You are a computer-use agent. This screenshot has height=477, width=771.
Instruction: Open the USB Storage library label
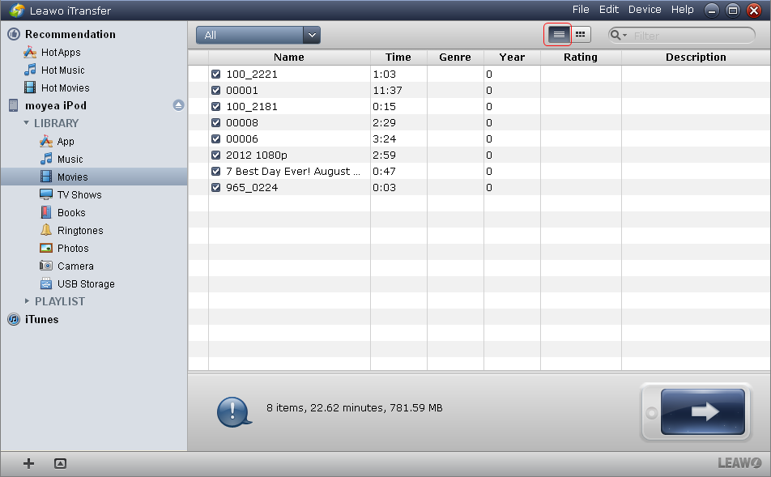coord(86,283)
